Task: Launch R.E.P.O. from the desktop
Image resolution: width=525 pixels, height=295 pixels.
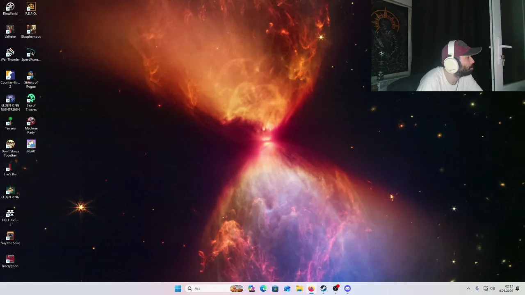Action: 31,9
